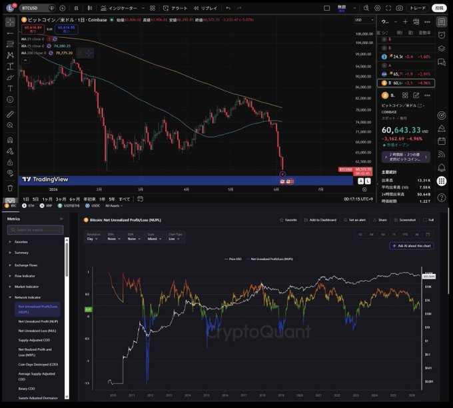Select the 'すべて' all-range tab
Screen dimensions: 453x408
click(125, 199)
